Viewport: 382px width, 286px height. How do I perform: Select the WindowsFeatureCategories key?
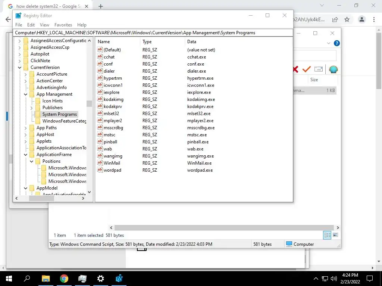64,121
